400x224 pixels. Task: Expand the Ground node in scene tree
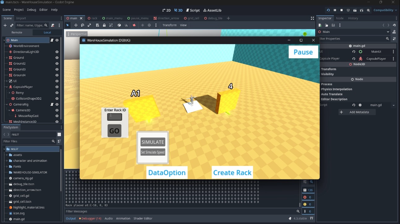pyautogui.click(x=7, y=58)
